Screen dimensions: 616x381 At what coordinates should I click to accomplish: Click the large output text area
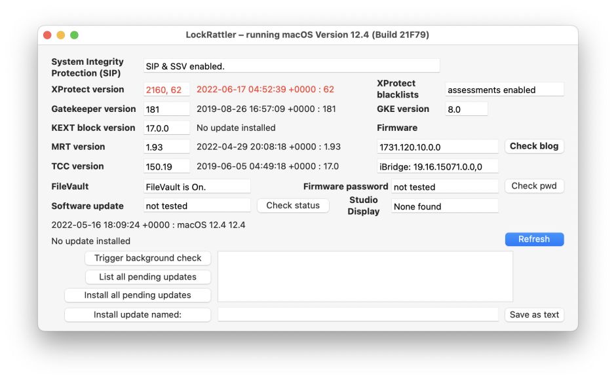pos(365,276)
